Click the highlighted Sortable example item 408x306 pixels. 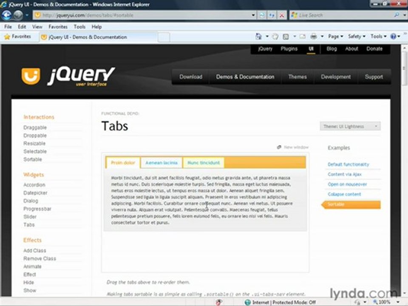(351, 204)
